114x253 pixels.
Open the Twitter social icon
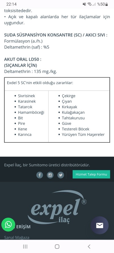[61, 175]
